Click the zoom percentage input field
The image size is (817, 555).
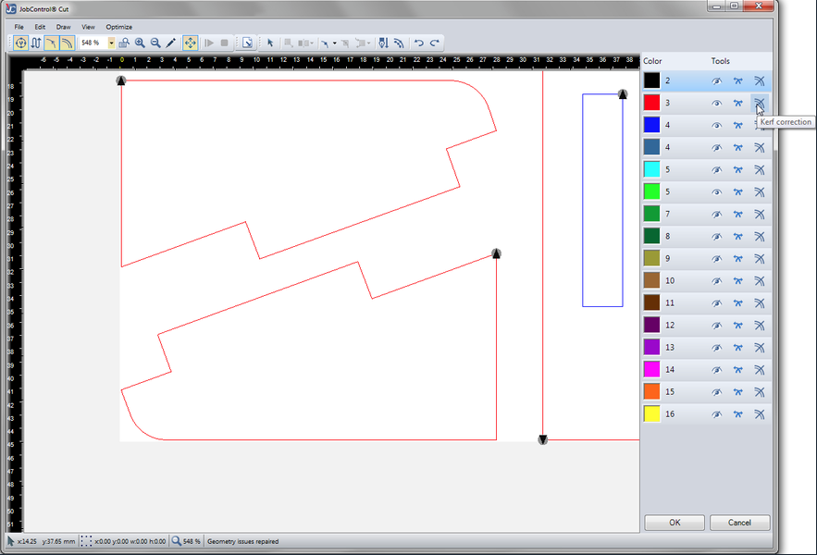click(93, 43)
